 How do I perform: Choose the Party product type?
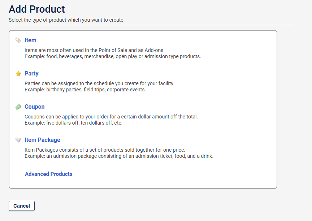31,74
